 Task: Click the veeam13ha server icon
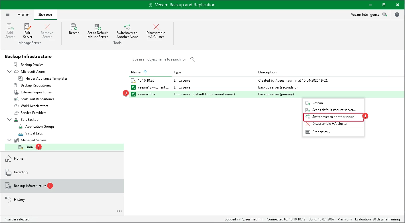[x=133, y=94]
